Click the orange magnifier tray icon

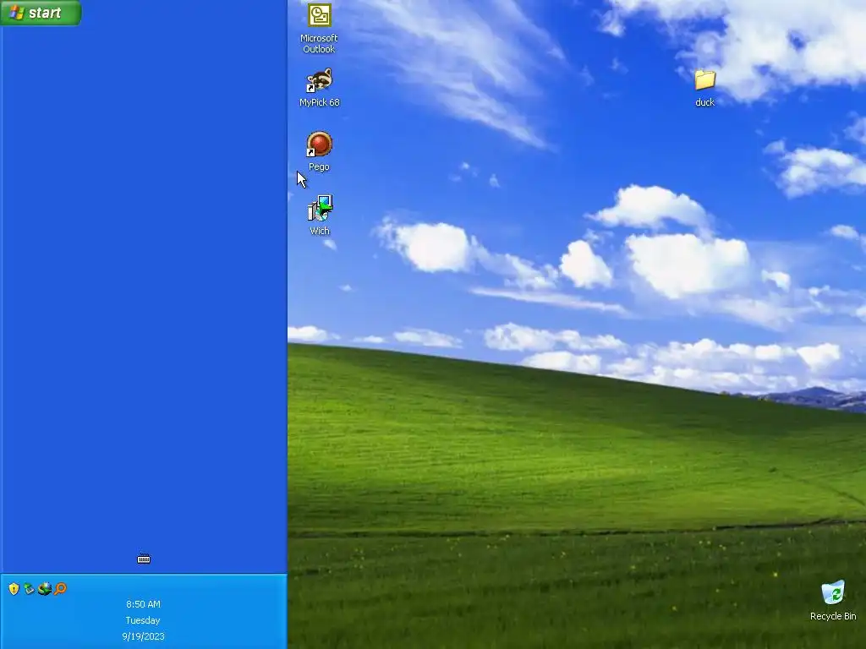point(60,589)
